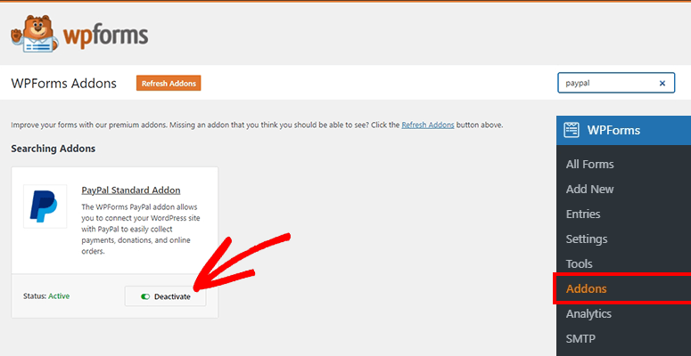This screenshot has width=691, height=356.
Task: Click the PayPal addon description text
Action: click(x=140, y=229)
